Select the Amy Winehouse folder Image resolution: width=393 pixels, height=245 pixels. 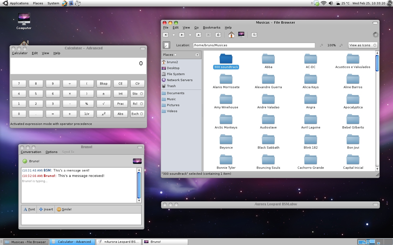[x=226, y=102]
